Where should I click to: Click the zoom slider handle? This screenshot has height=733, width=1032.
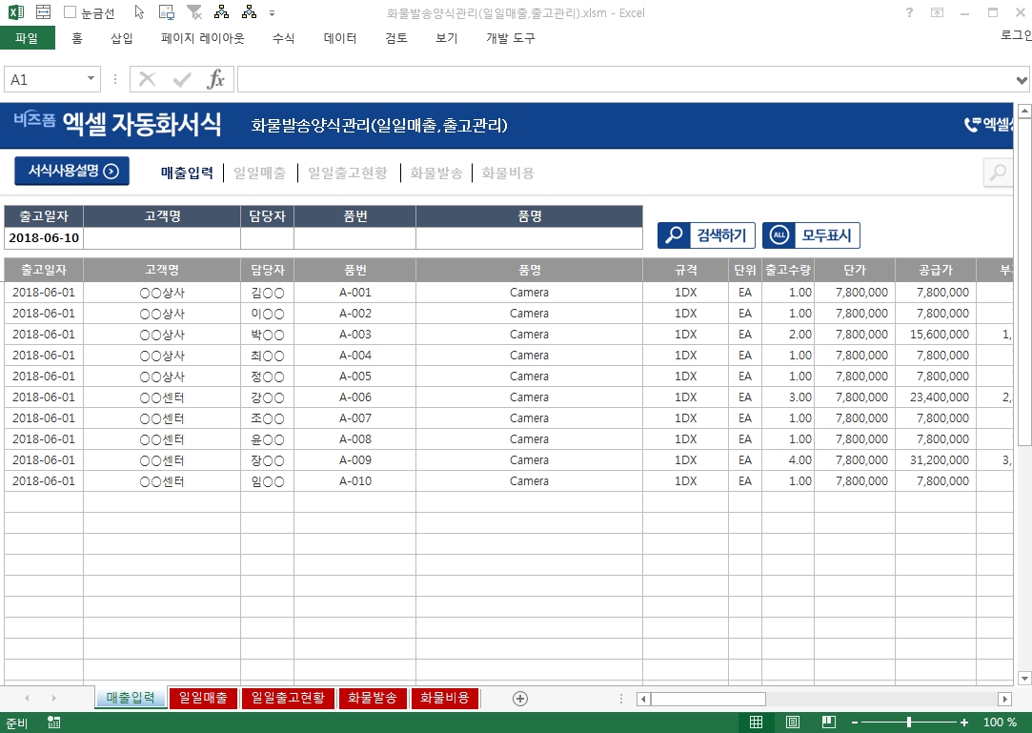click(x=909, y=723)
